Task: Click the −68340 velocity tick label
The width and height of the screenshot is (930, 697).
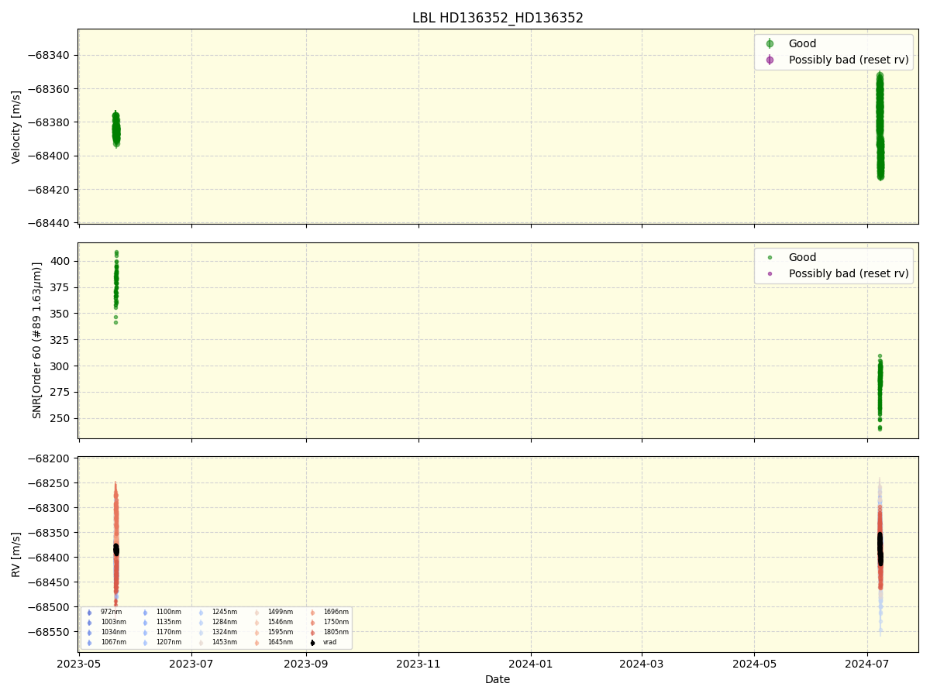Action: 50,56
